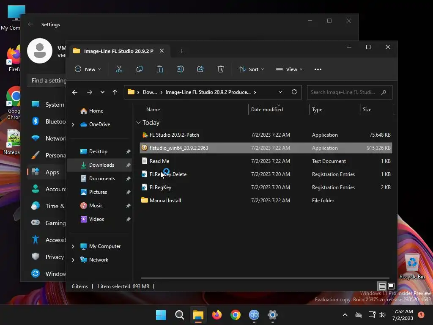Open System in Settings window
433x325 pixels.
click(47, 105)
